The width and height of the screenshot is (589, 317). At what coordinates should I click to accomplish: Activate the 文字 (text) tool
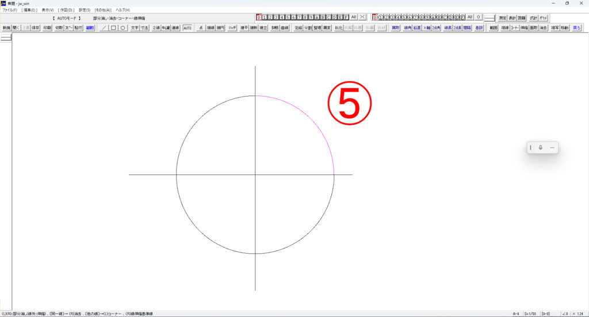[135, 28]
